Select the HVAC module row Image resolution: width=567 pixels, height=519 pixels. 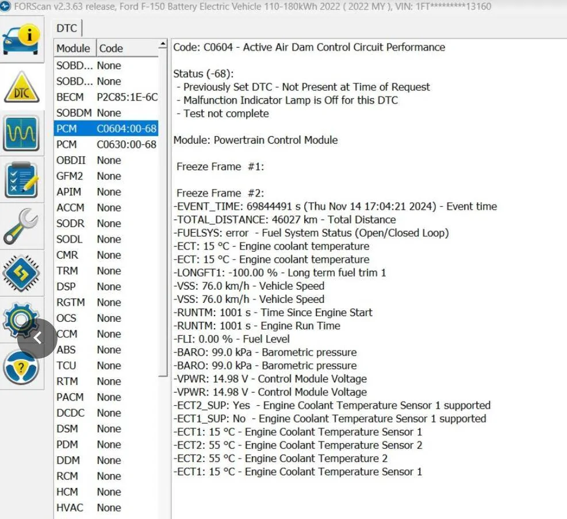[x=106, y=508]
